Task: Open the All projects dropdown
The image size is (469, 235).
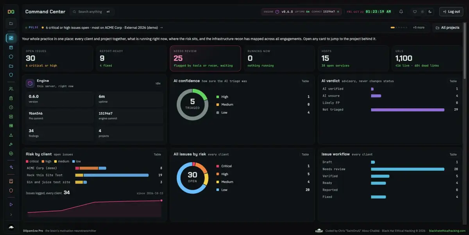Action: point(448,28)
